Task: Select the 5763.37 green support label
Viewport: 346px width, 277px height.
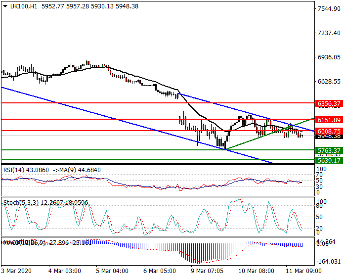Action: (329, 151)
